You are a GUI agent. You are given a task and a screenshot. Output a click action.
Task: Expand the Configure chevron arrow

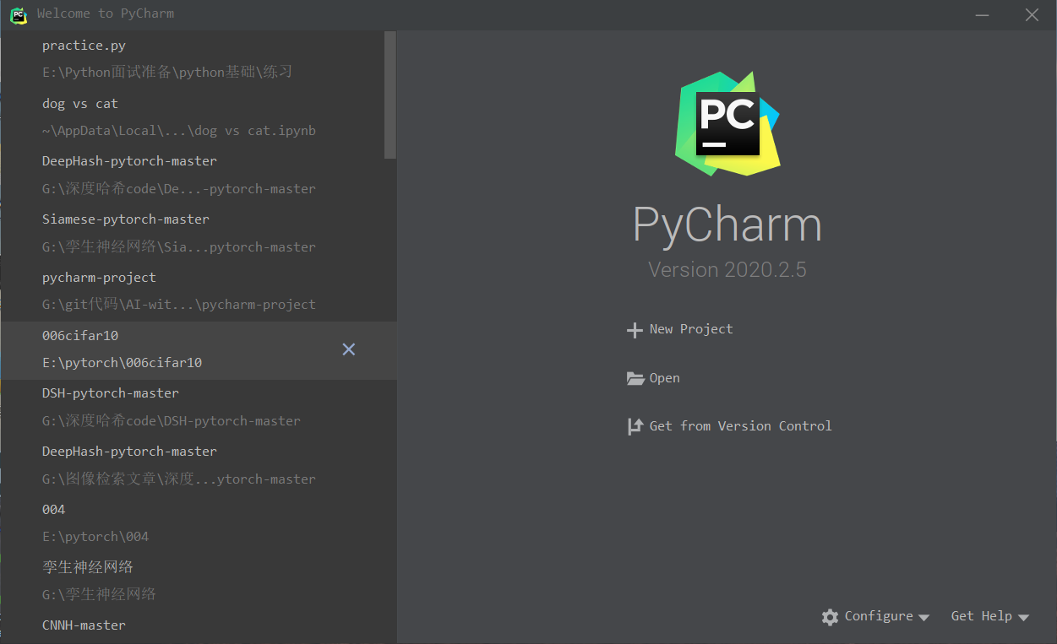[x=926, y=617]
